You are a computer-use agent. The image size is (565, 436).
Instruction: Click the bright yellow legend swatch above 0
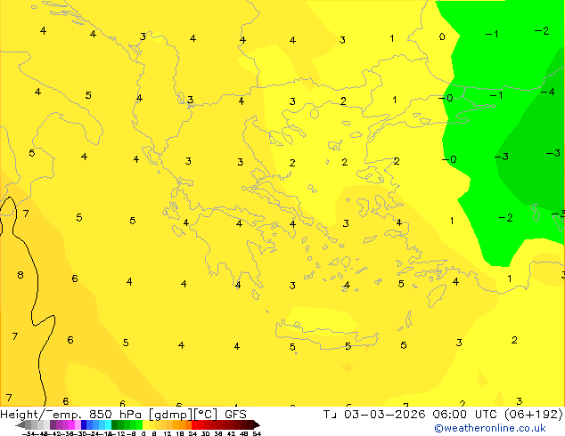click(146, 425)
